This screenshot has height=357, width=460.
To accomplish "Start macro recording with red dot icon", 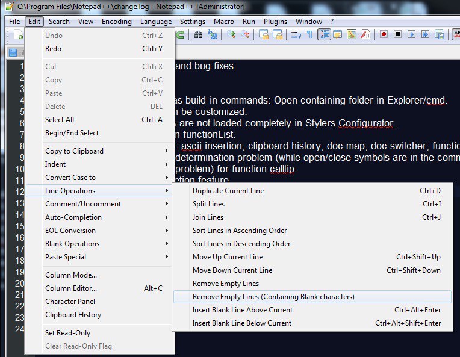I will click(x=384, y=34).
